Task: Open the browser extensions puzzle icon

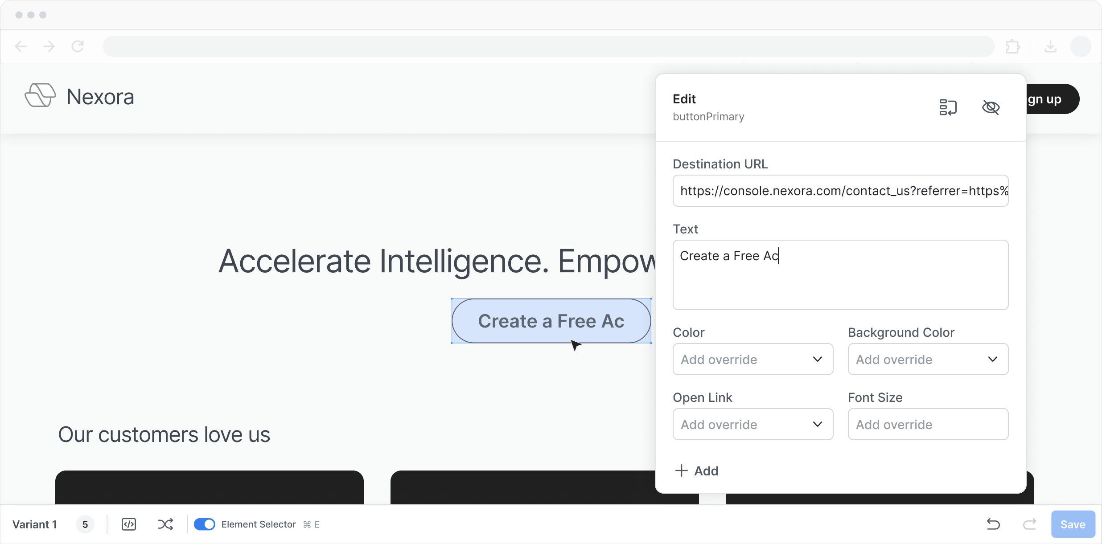Action: (1012, 46)
